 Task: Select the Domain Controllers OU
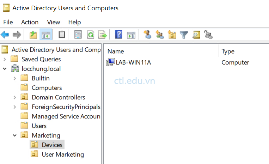(x=58, y=97)
